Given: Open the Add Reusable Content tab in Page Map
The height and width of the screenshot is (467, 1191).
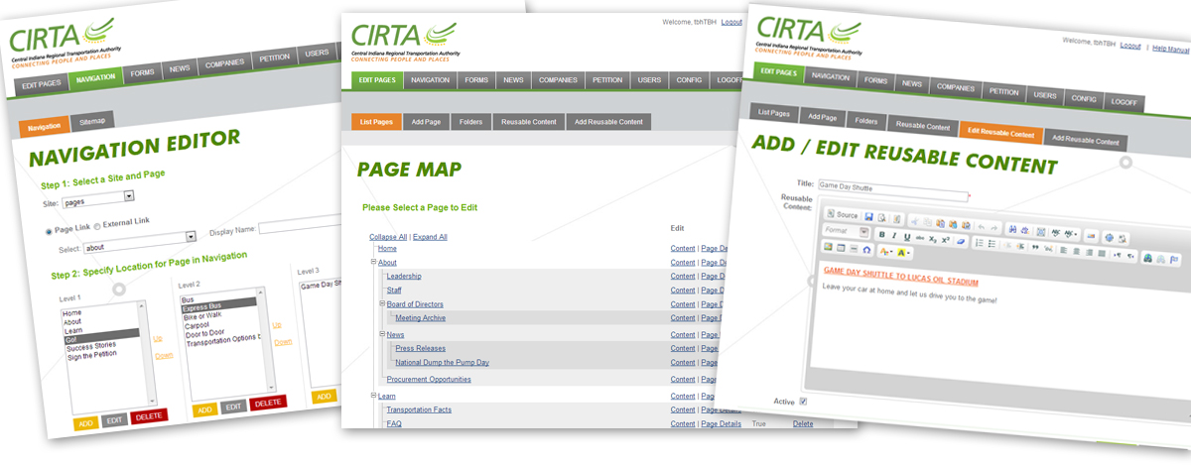Looking at the screenshot, I should (608, 122).
